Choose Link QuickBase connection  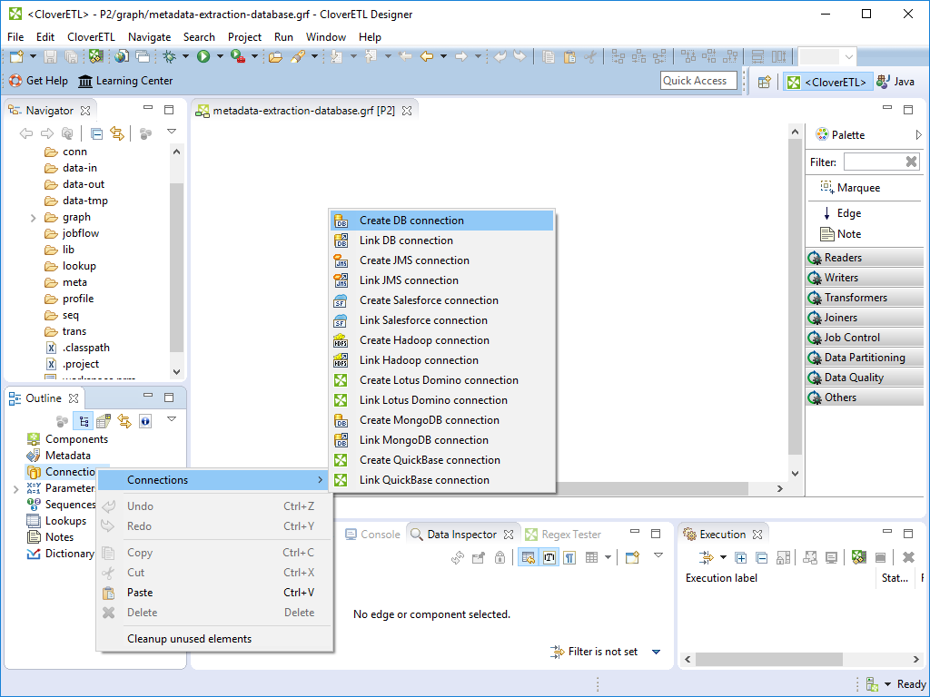442,480
